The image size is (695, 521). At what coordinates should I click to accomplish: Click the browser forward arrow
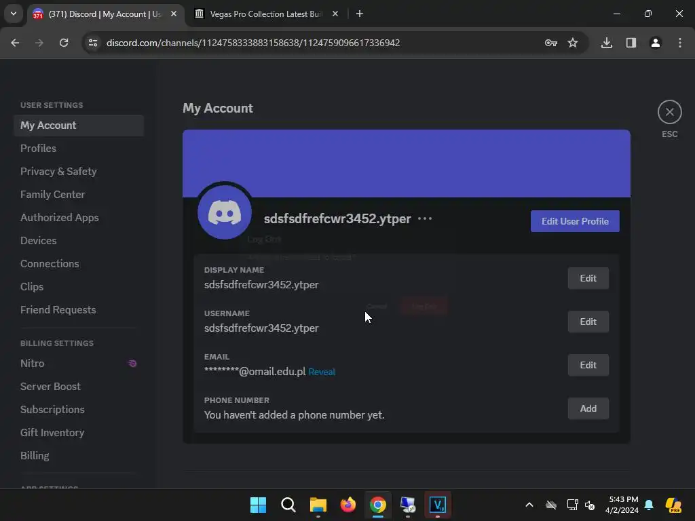pyautogui.click(x=39, y=43)
